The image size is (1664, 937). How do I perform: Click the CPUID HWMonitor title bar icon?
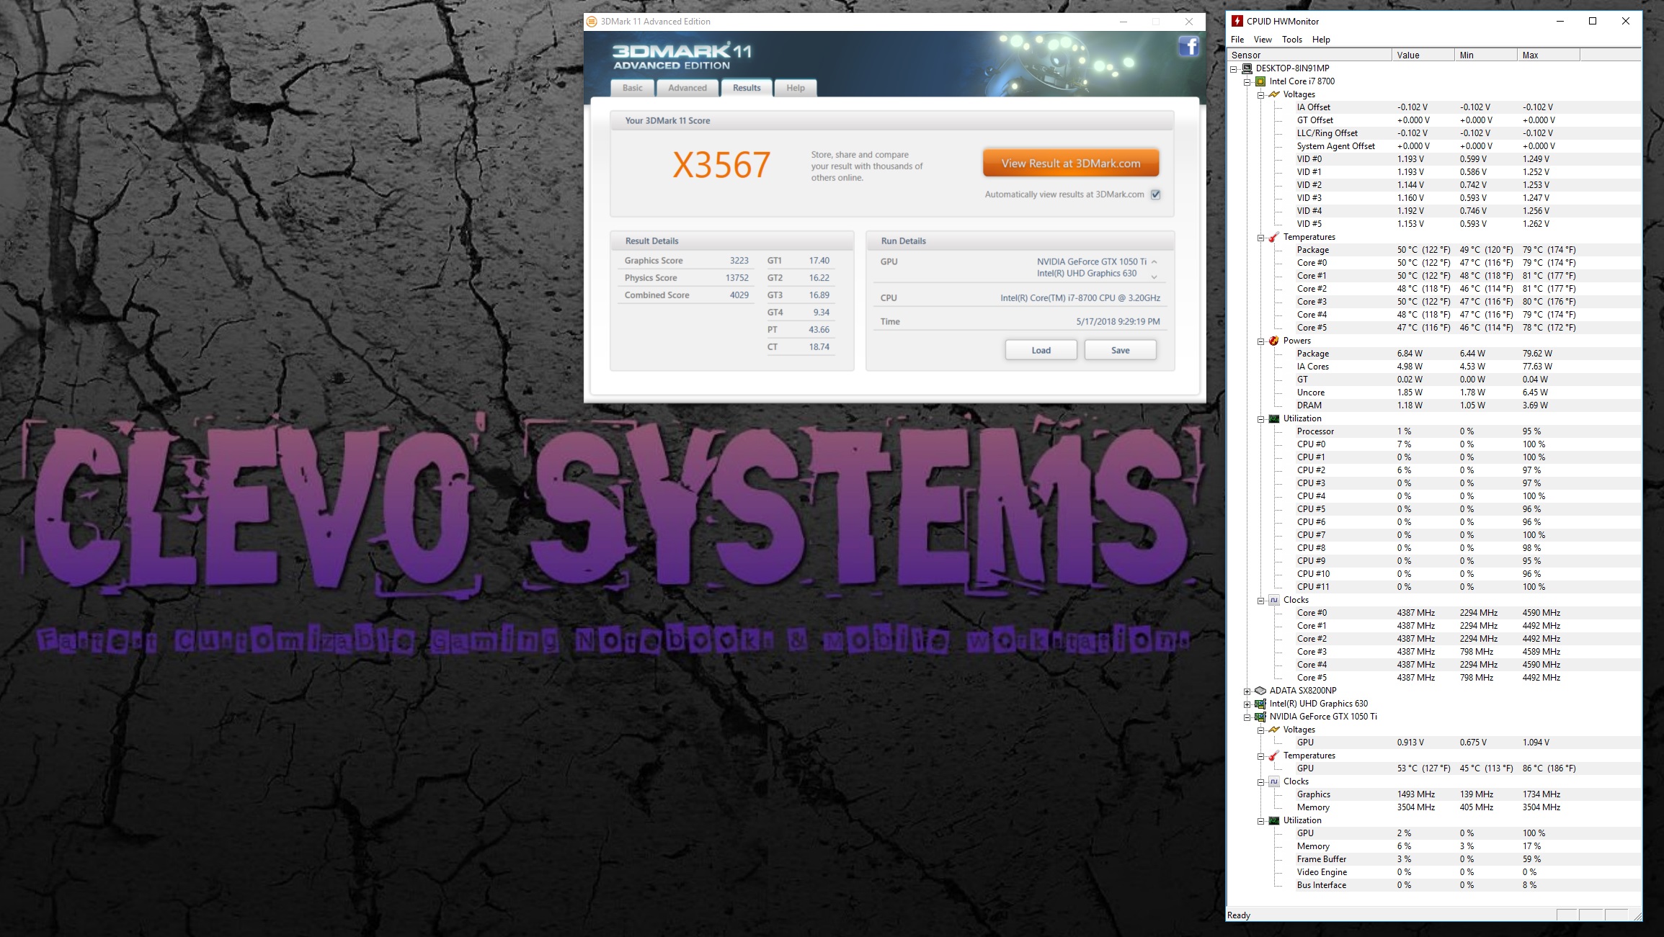(1237, 21)
